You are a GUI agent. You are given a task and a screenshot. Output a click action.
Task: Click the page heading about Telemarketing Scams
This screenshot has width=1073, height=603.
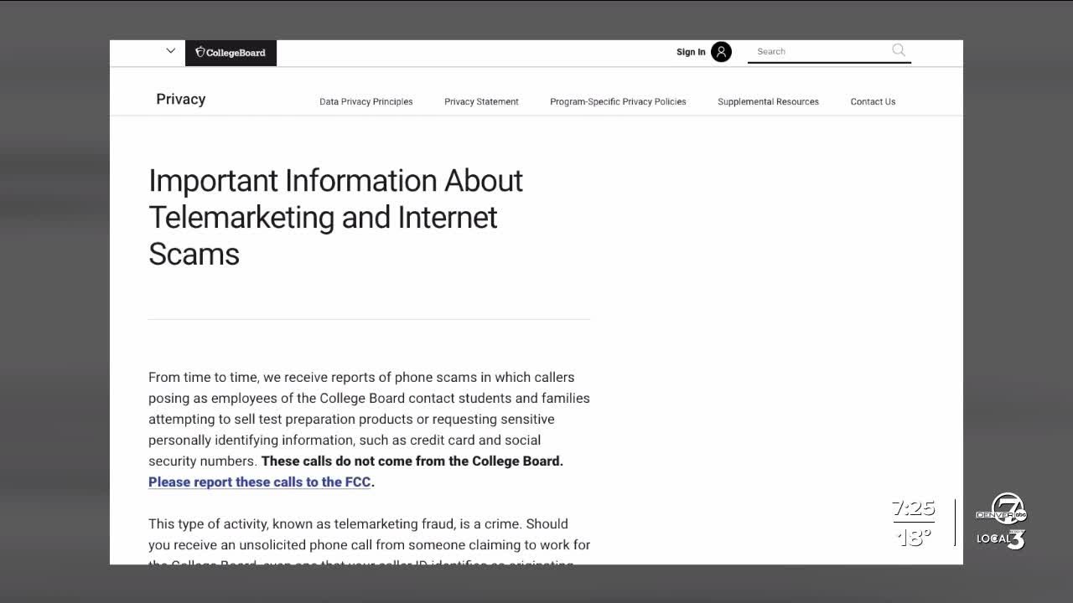tap(335, 217)
